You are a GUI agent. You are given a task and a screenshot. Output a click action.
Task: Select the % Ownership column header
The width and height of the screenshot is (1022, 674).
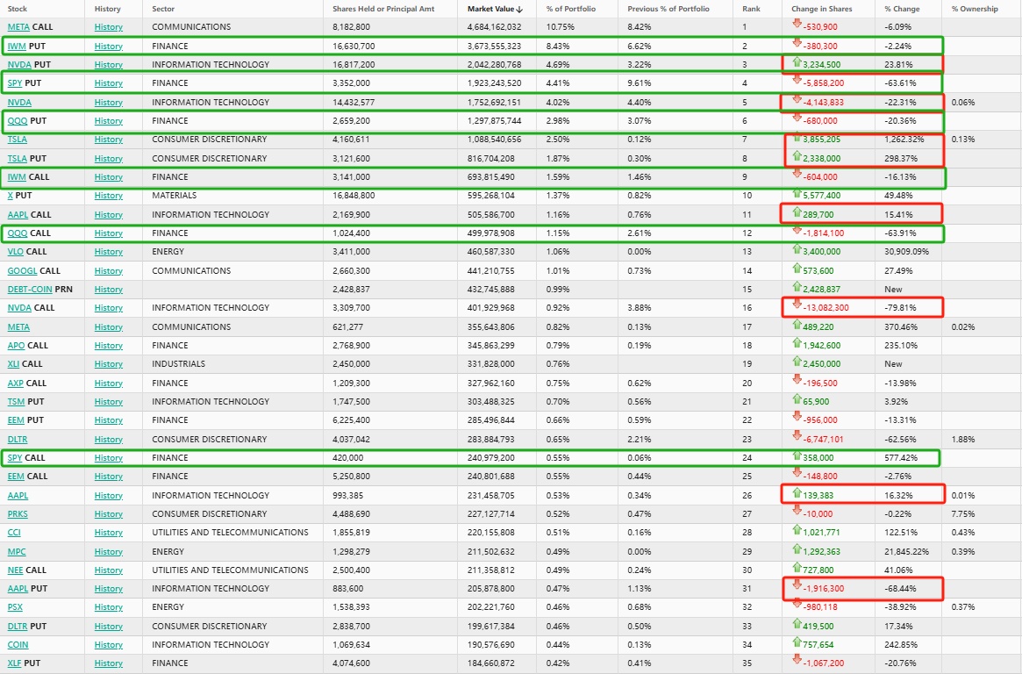tap(975, 9)
